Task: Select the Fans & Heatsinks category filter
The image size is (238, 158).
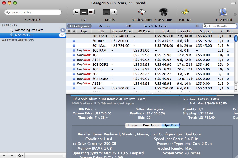Action: tap(155, 26)
